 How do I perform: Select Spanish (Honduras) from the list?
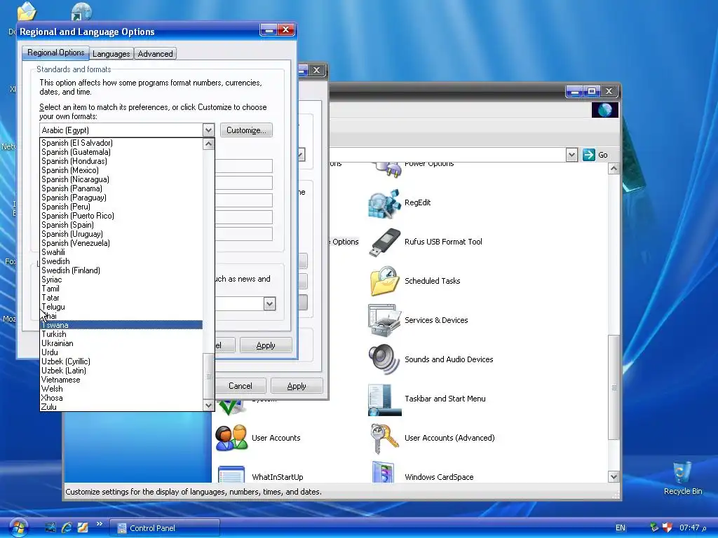(x=121, y=161)
